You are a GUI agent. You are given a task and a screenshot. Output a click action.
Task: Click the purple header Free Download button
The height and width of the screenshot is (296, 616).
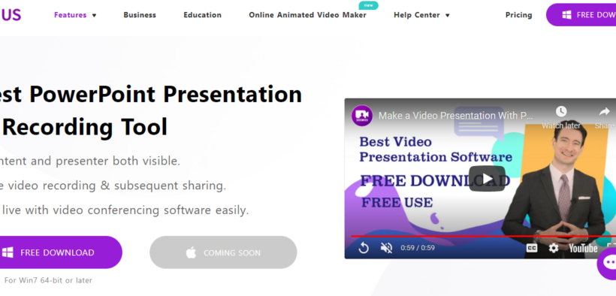click(x=581, y=15)
